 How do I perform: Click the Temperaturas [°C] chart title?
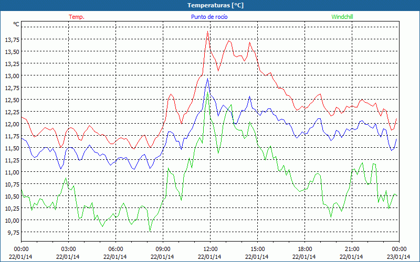click(215, 5)
